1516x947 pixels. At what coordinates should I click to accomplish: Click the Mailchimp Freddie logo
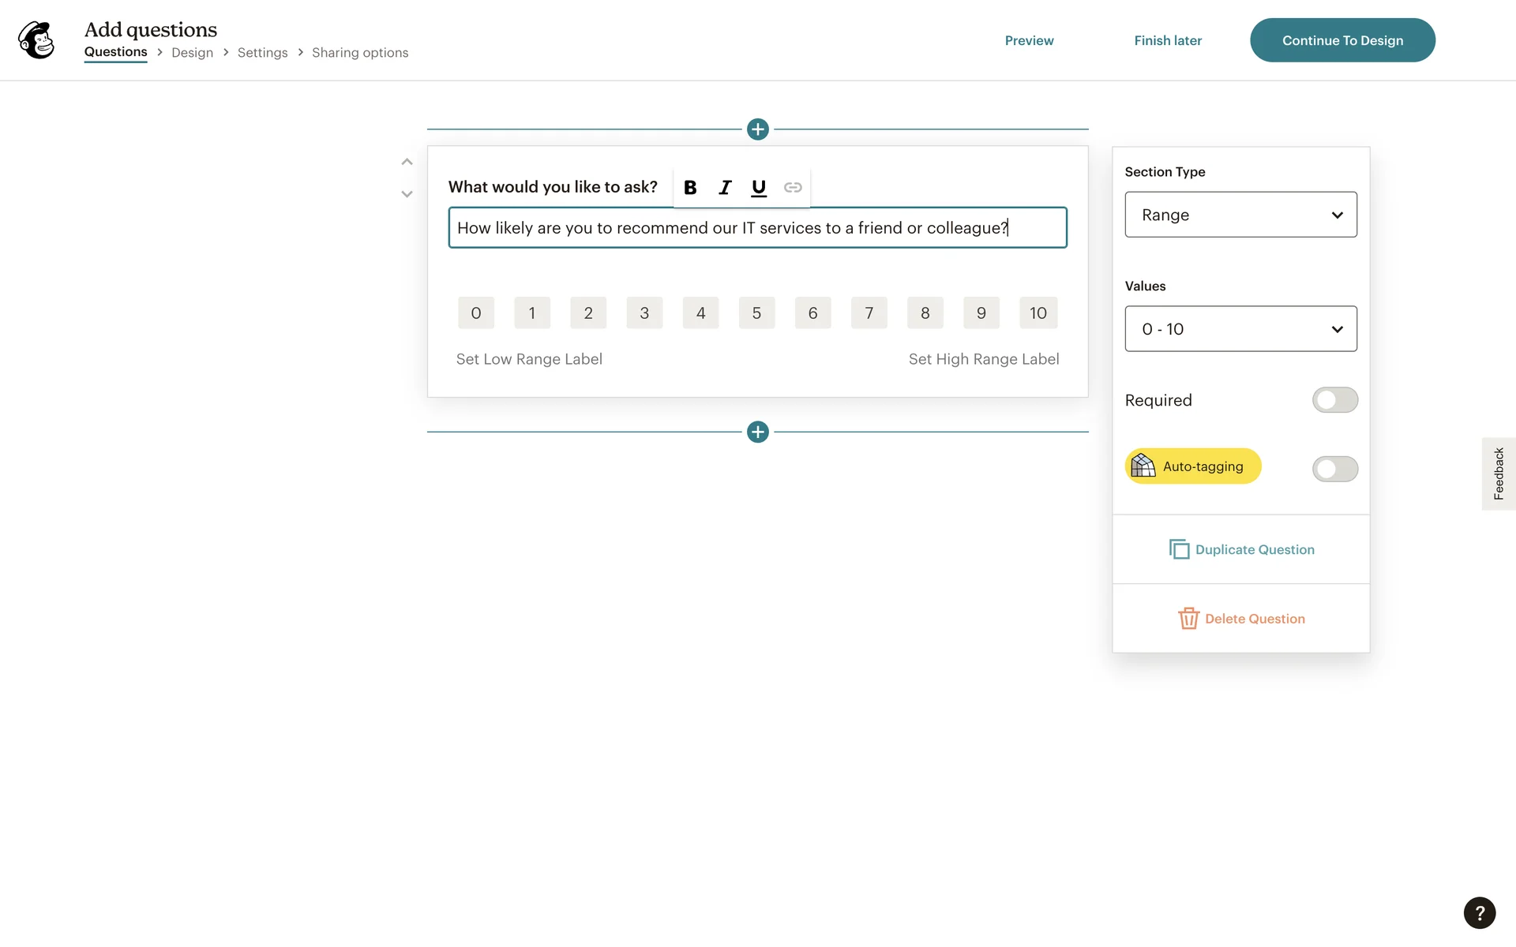(36, 40)
